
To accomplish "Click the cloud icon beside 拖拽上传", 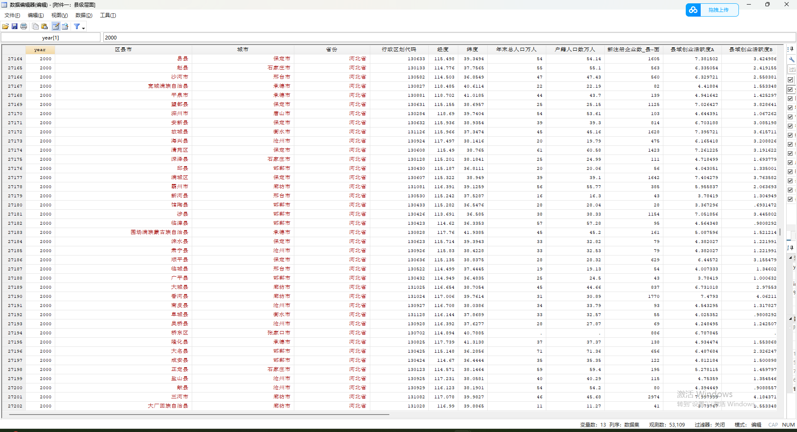I will point(693,10).
